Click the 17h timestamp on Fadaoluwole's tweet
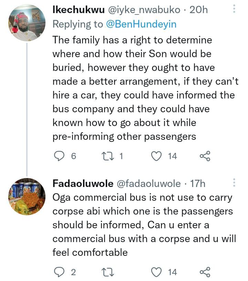Viewport: 248px width, 281px height. (x=198, y=184)
